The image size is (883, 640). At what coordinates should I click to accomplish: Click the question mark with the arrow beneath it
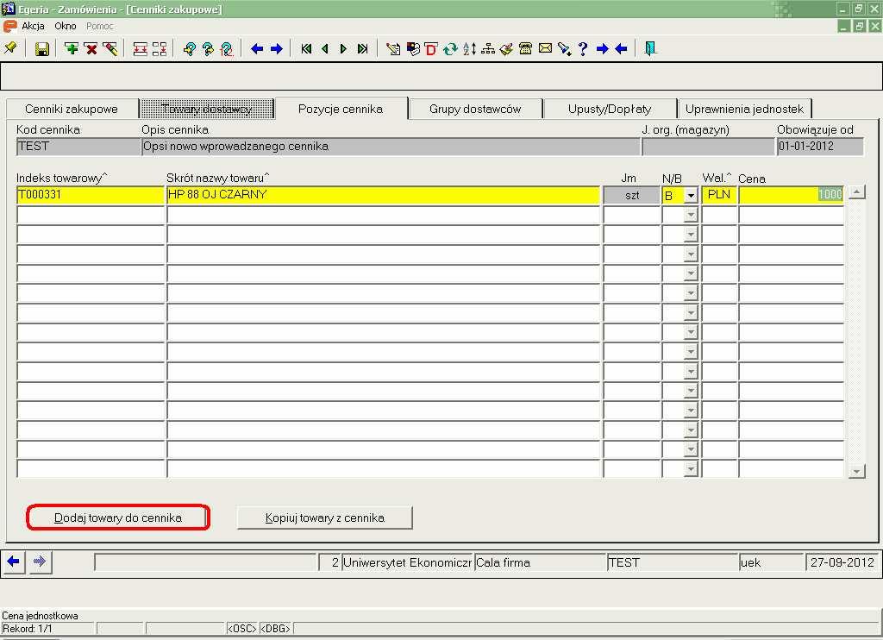208,49
